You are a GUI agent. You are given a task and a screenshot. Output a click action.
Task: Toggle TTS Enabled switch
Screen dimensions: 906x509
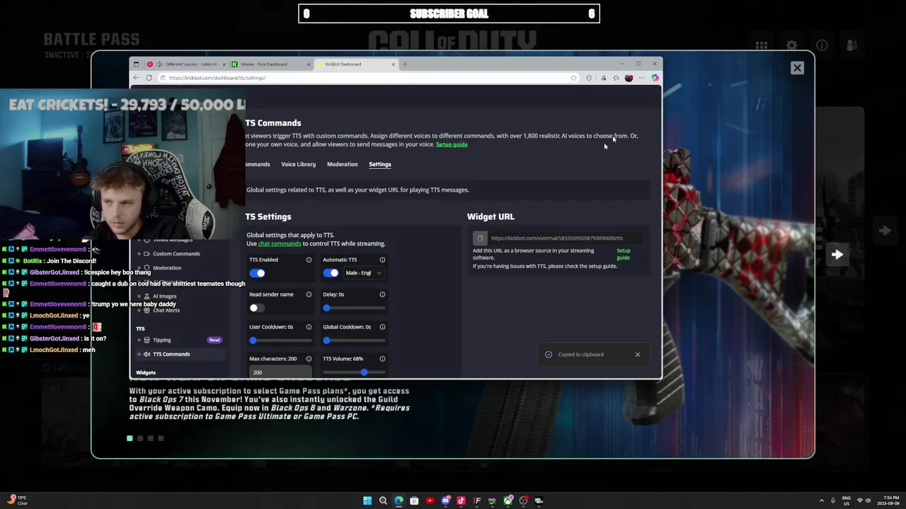point(257,273)
